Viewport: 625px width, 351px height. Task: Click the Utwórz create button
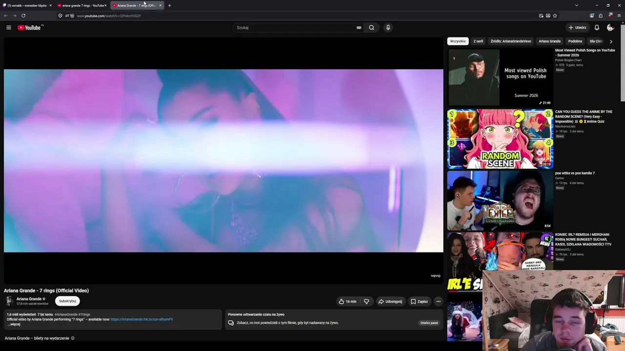(x=577, y=28)
